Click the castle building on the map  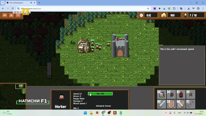pos(120,45)
